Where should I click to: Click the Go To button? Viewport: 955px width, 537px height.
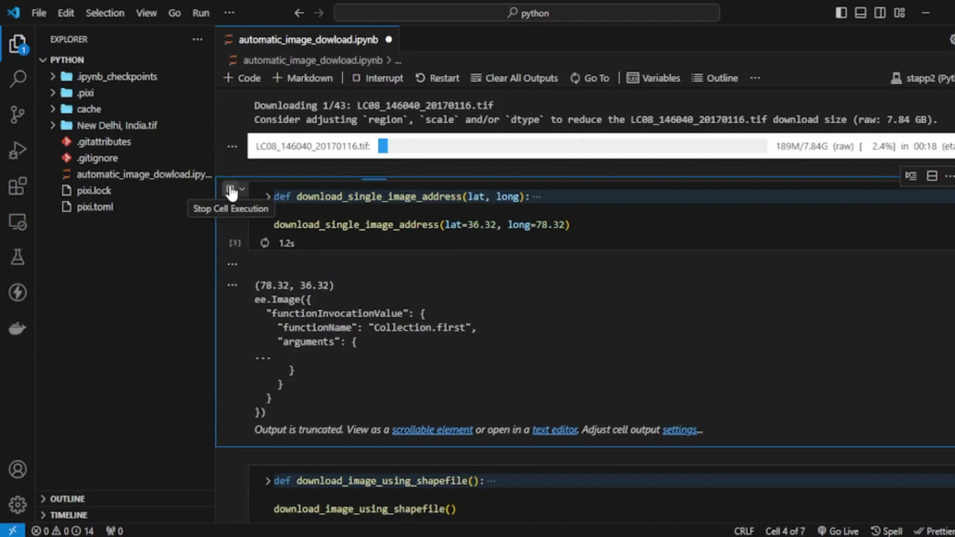tap(589, 78)
